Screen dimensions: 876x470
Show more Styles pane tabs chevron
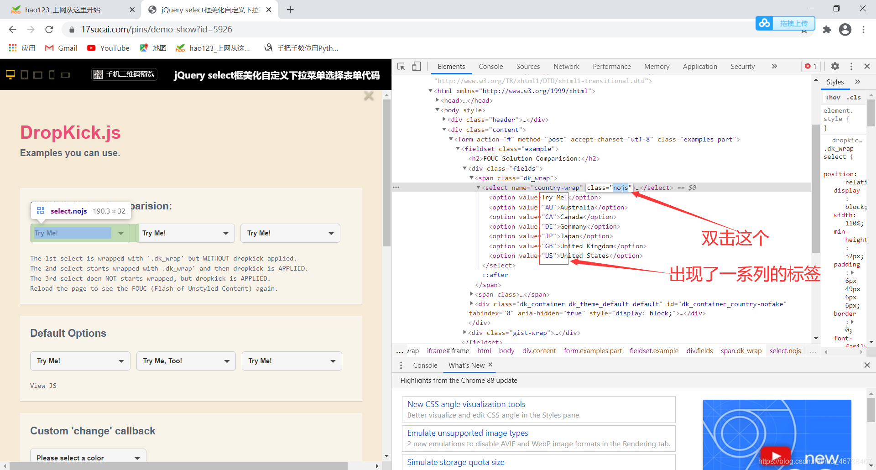click(x=858, y=82)
